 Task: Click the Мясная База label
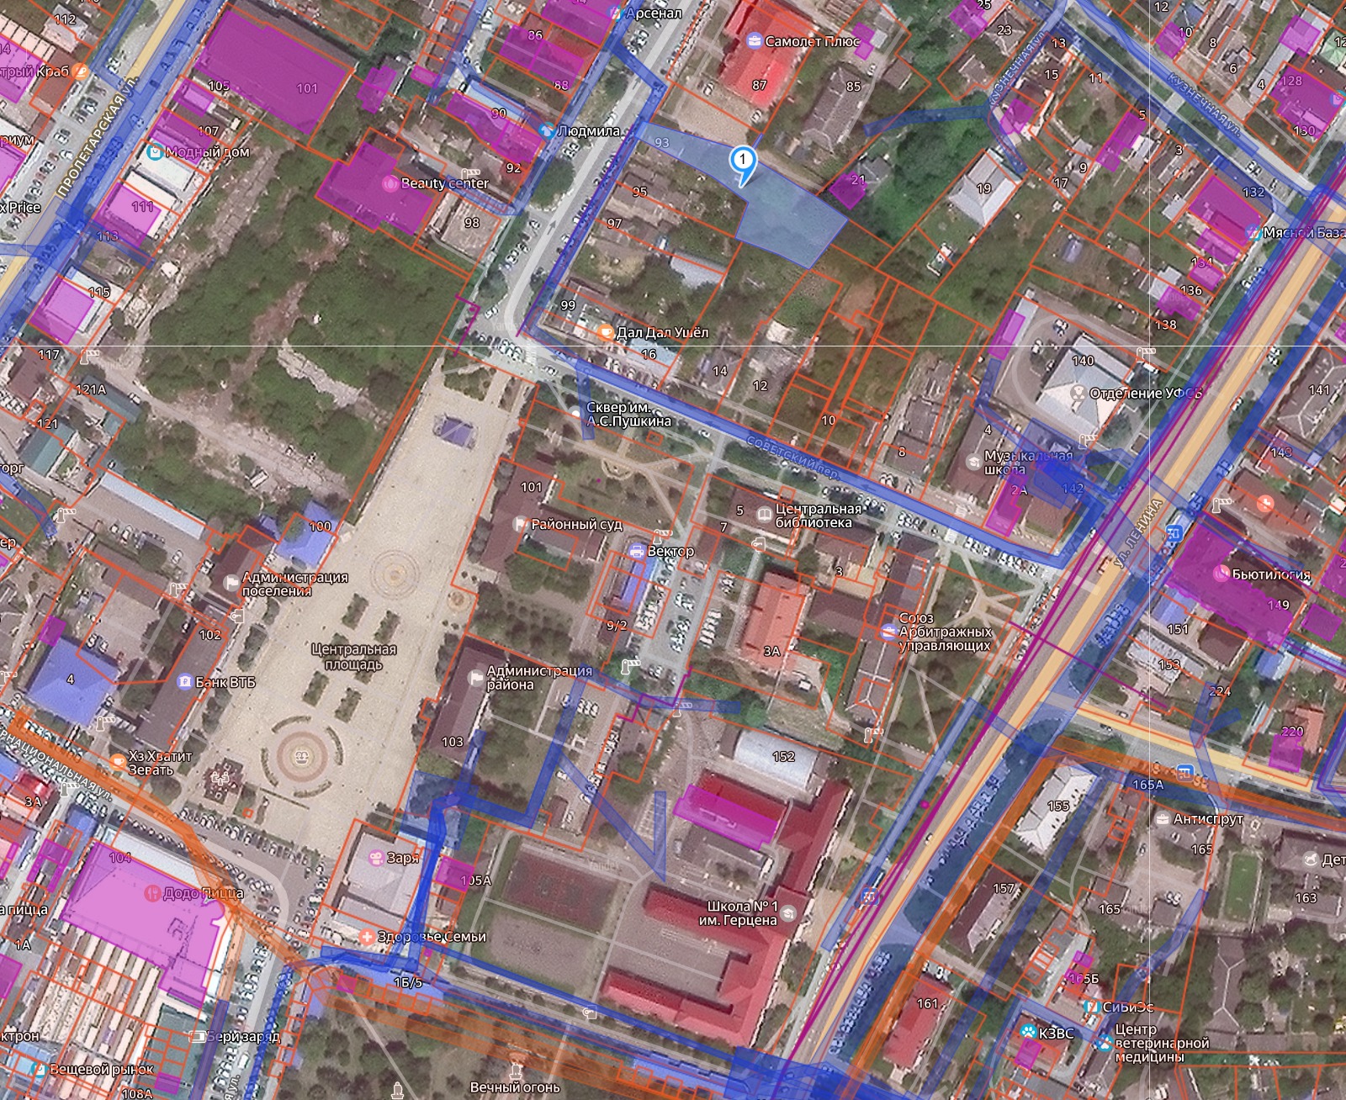click(1305, 233)
